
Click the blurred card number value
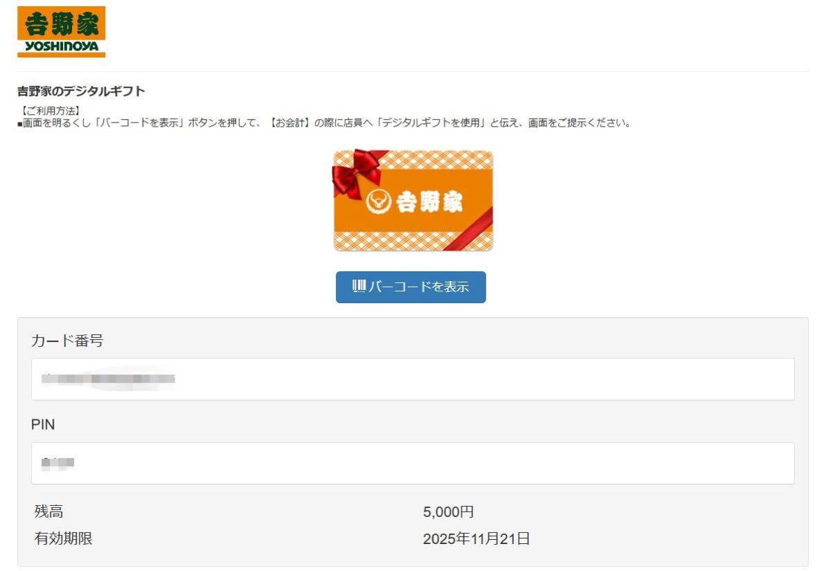pos(107,379)
